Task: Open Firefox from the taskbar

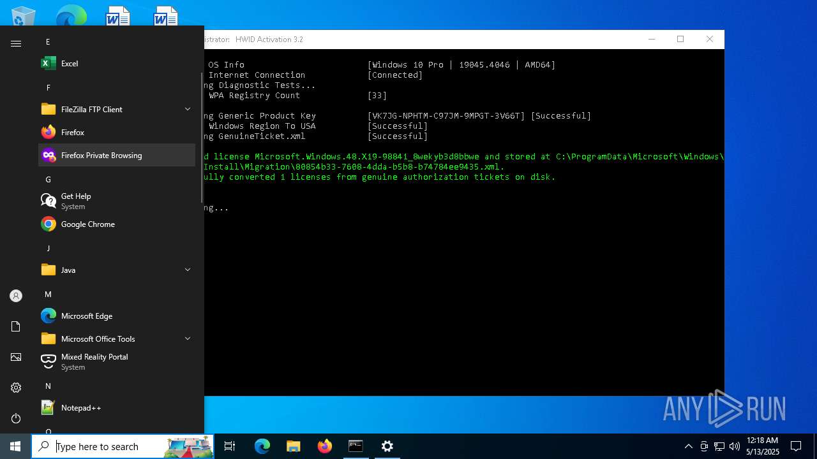Action: (325, 446)
